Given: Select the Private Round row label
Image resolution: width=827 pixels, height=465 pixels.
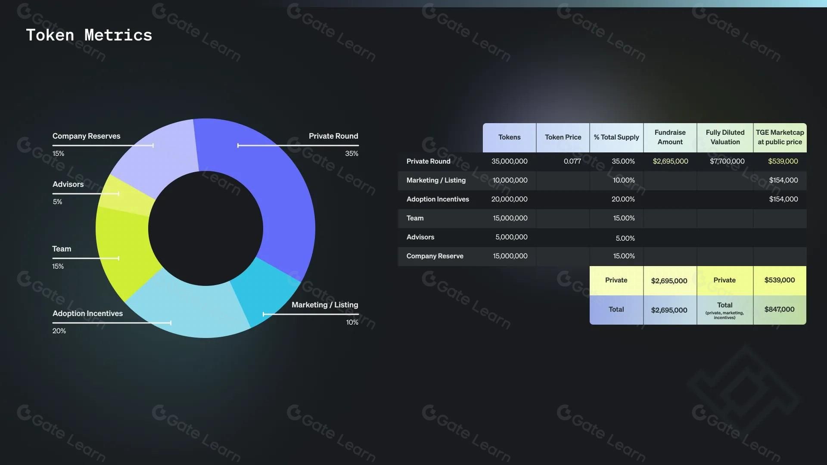Looking at the screenshot, I should coord(428,161).
